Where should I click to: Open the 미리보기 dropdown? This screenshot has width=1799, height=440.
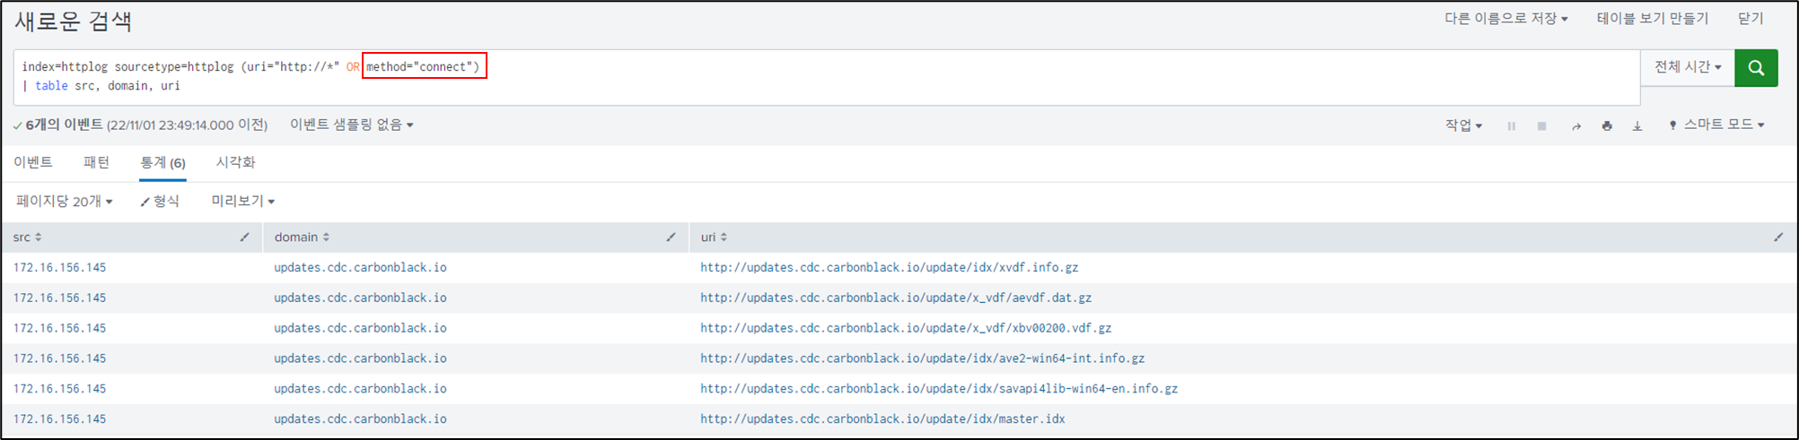click(x=243, y=202)
